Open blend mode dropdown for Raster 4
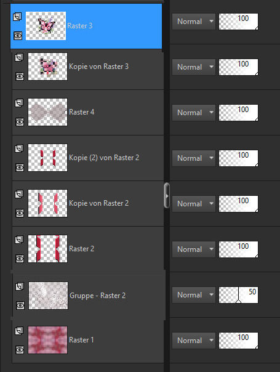The width and height of the screenshot is (280, 372). [x=194, y=113]
